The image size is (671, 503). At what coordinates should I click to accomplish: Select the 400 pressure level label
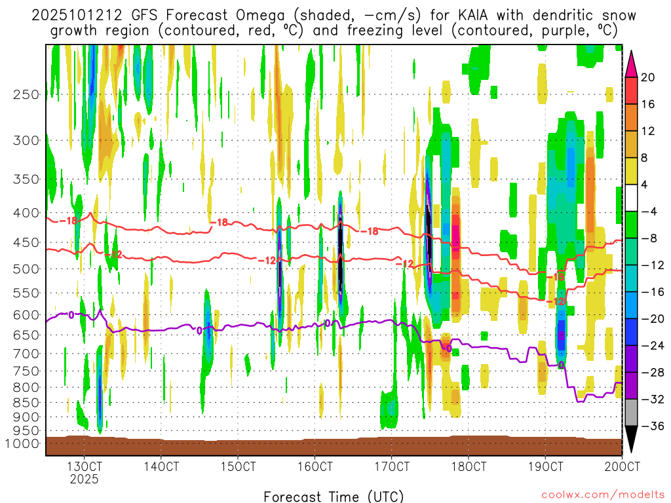click(x=26, y=213)
